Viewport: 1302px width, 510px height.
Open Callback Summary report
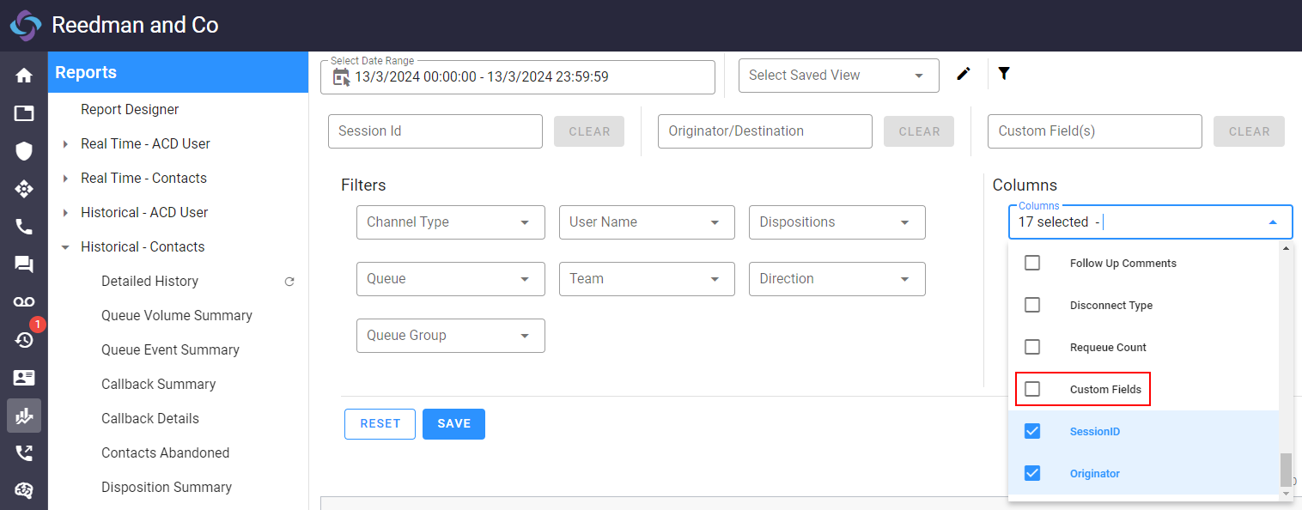click(x=158, y=385)
